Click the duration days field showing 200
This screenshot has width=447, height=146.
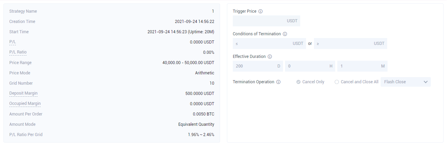pos(258,66)
